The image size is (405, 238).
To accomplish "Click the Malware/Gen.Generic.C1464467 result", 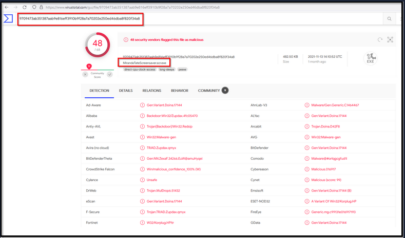I will point(335,105).
